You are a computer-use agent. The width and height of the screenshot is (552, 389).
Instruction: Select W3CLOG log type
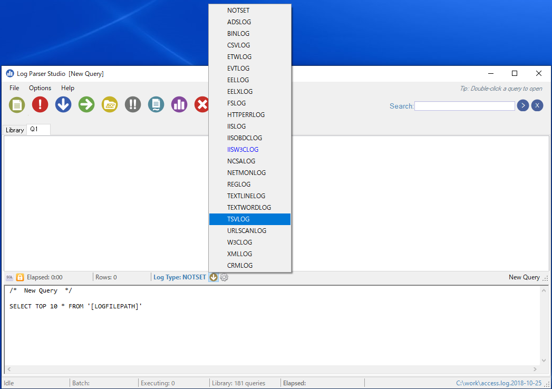point(250,242)
